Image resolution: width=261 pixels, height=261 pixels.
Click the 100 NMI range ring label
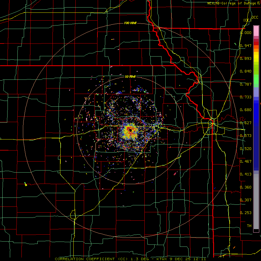(130, 23)
